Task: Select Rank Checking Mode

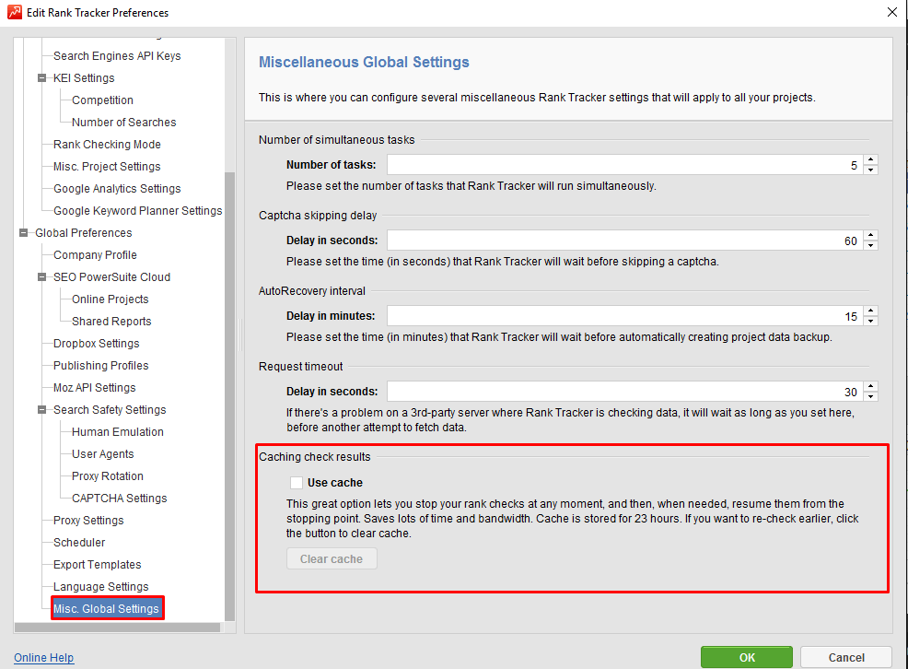Action: click(x=107, y=145)
